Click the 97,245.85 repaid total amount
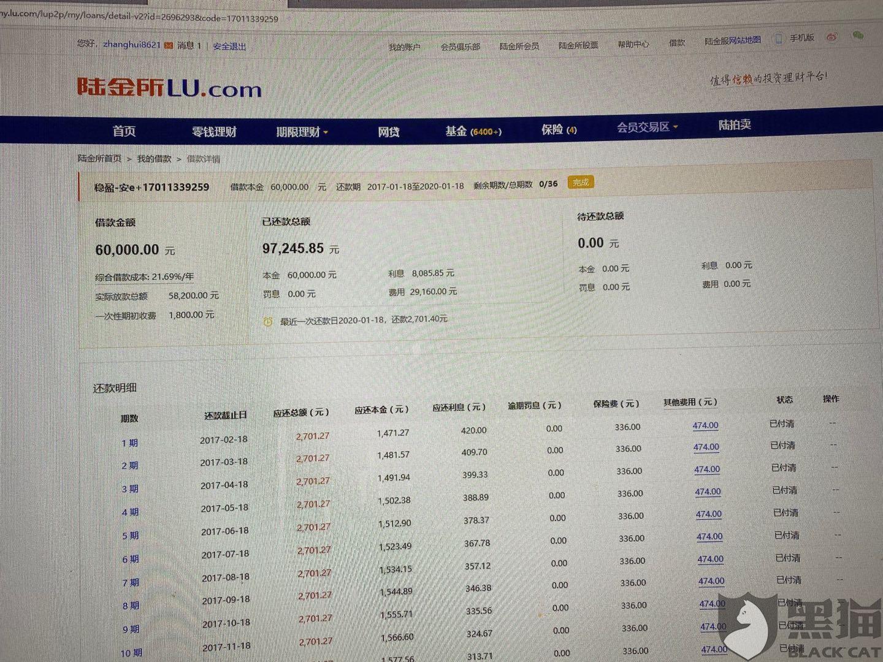The height and width of the screenshot is (662, 883). click(x=293, y=248)
